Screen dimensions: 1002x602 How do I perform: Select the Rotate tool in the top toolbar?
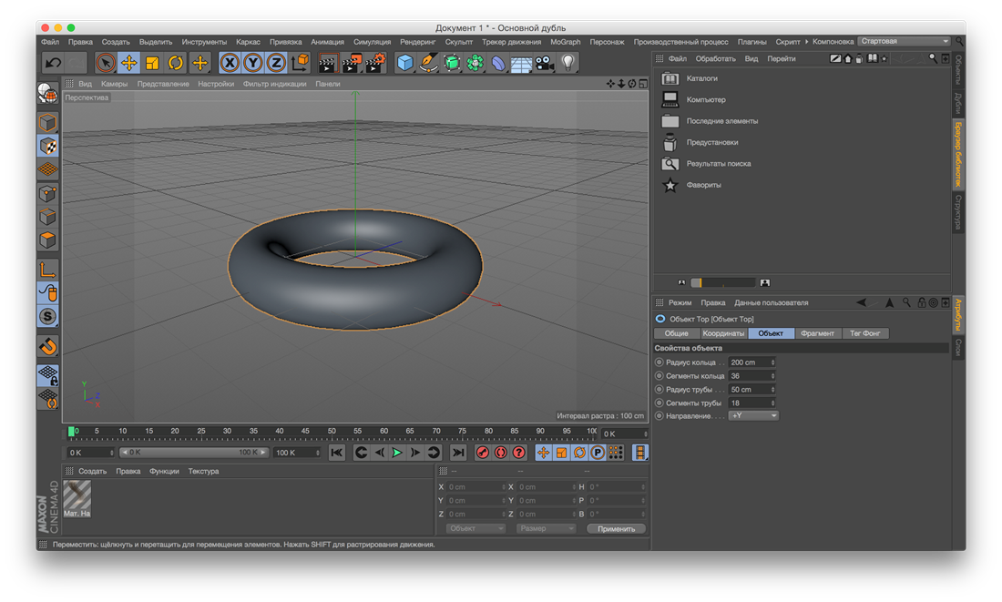[x=176, y=63]
